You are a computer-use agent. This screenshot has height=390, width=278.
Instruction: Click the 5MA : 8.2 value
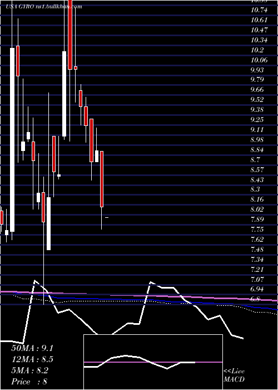pos(30,370)
